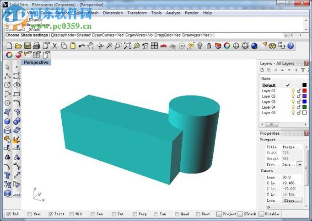The image size is (312, 221).
Task: Click the Cut scissors icon
Action: click(54, 46)
